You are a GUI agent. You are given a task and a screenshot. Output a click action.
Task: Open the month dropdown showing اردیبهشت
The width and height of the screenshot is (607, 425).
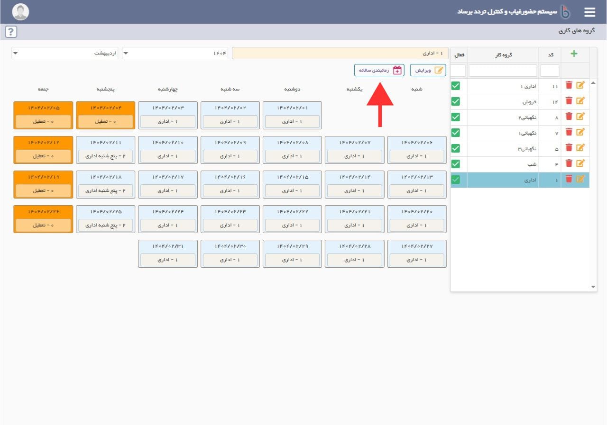click(x=64, y=53)
